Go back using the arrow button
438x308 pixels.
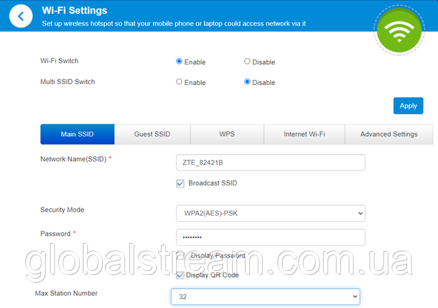[21, 16]
